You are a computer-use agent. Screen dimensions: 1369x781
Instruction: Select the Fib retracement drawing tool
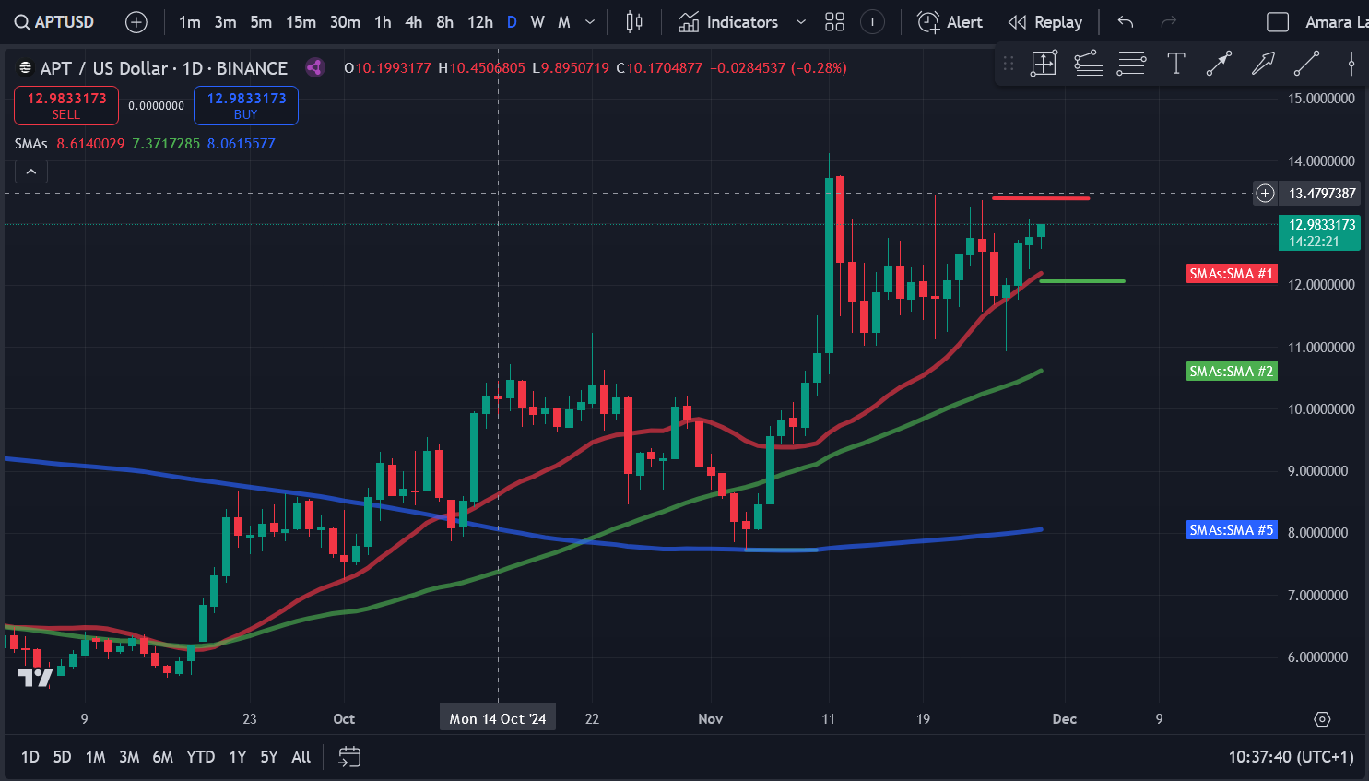pos(1088,64)
